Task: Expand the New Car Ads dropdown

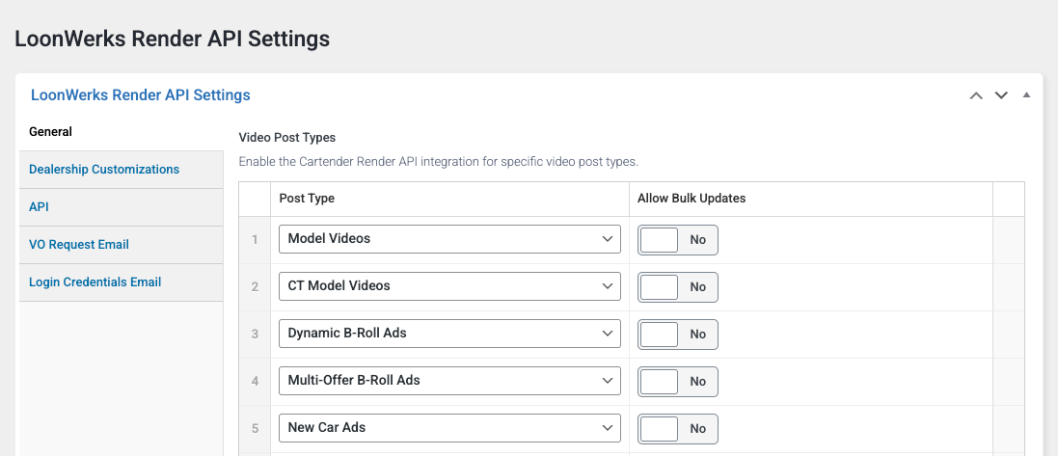Action: pos(449,428)
